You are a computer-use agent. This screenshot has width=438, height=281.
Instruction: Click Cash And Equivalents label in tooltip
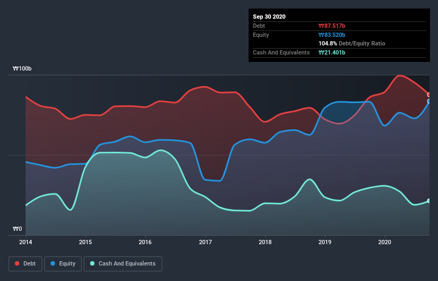(281, 52)
